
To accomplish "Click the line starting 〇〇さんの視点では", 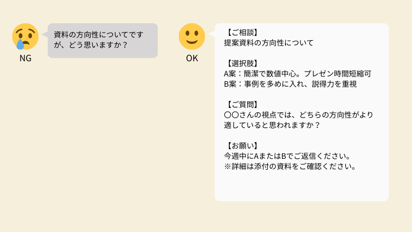I will (x=299, y=115).
